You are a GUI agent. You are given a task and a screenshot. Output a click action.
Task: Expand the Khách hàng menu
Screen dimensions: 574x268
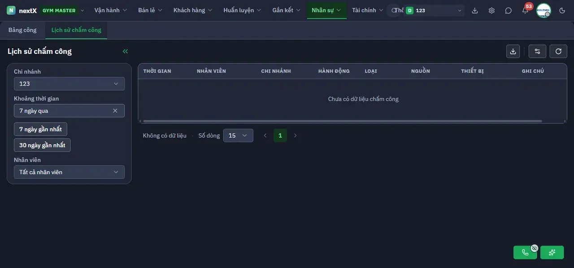193,10
